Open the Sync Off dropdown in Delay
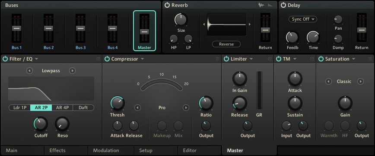 [303, 19]
